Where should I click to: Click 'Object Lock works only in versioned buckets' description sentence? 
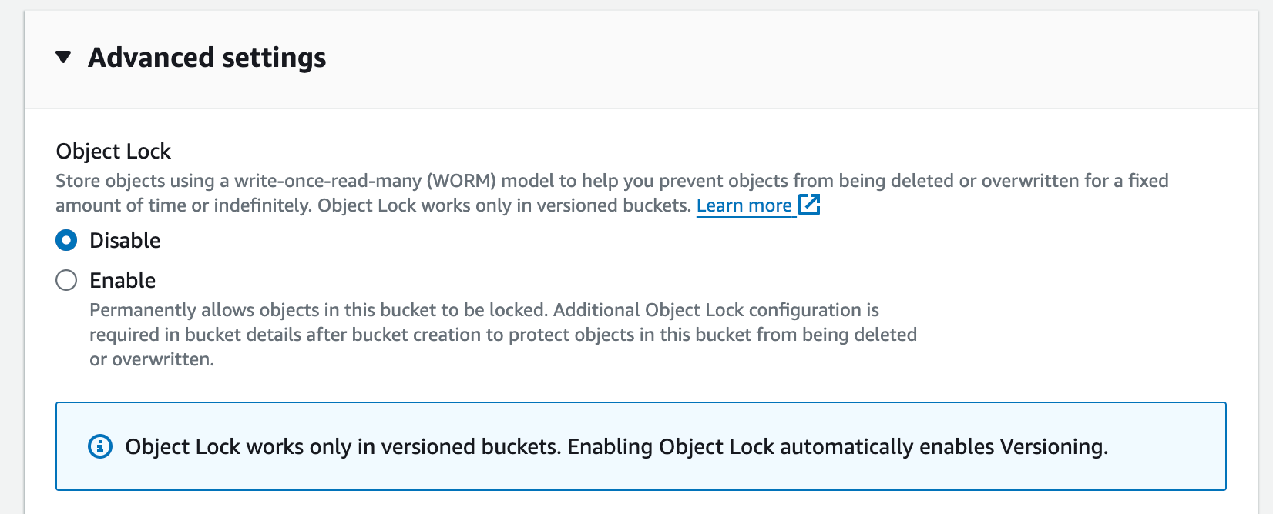tap(504, 206)
